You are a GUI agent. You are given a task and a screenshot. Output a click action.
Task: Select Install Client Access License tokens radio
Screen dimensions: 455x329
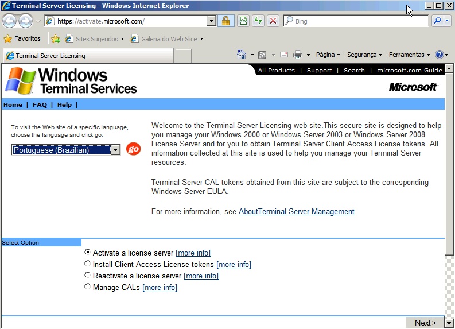coord(87,264)
